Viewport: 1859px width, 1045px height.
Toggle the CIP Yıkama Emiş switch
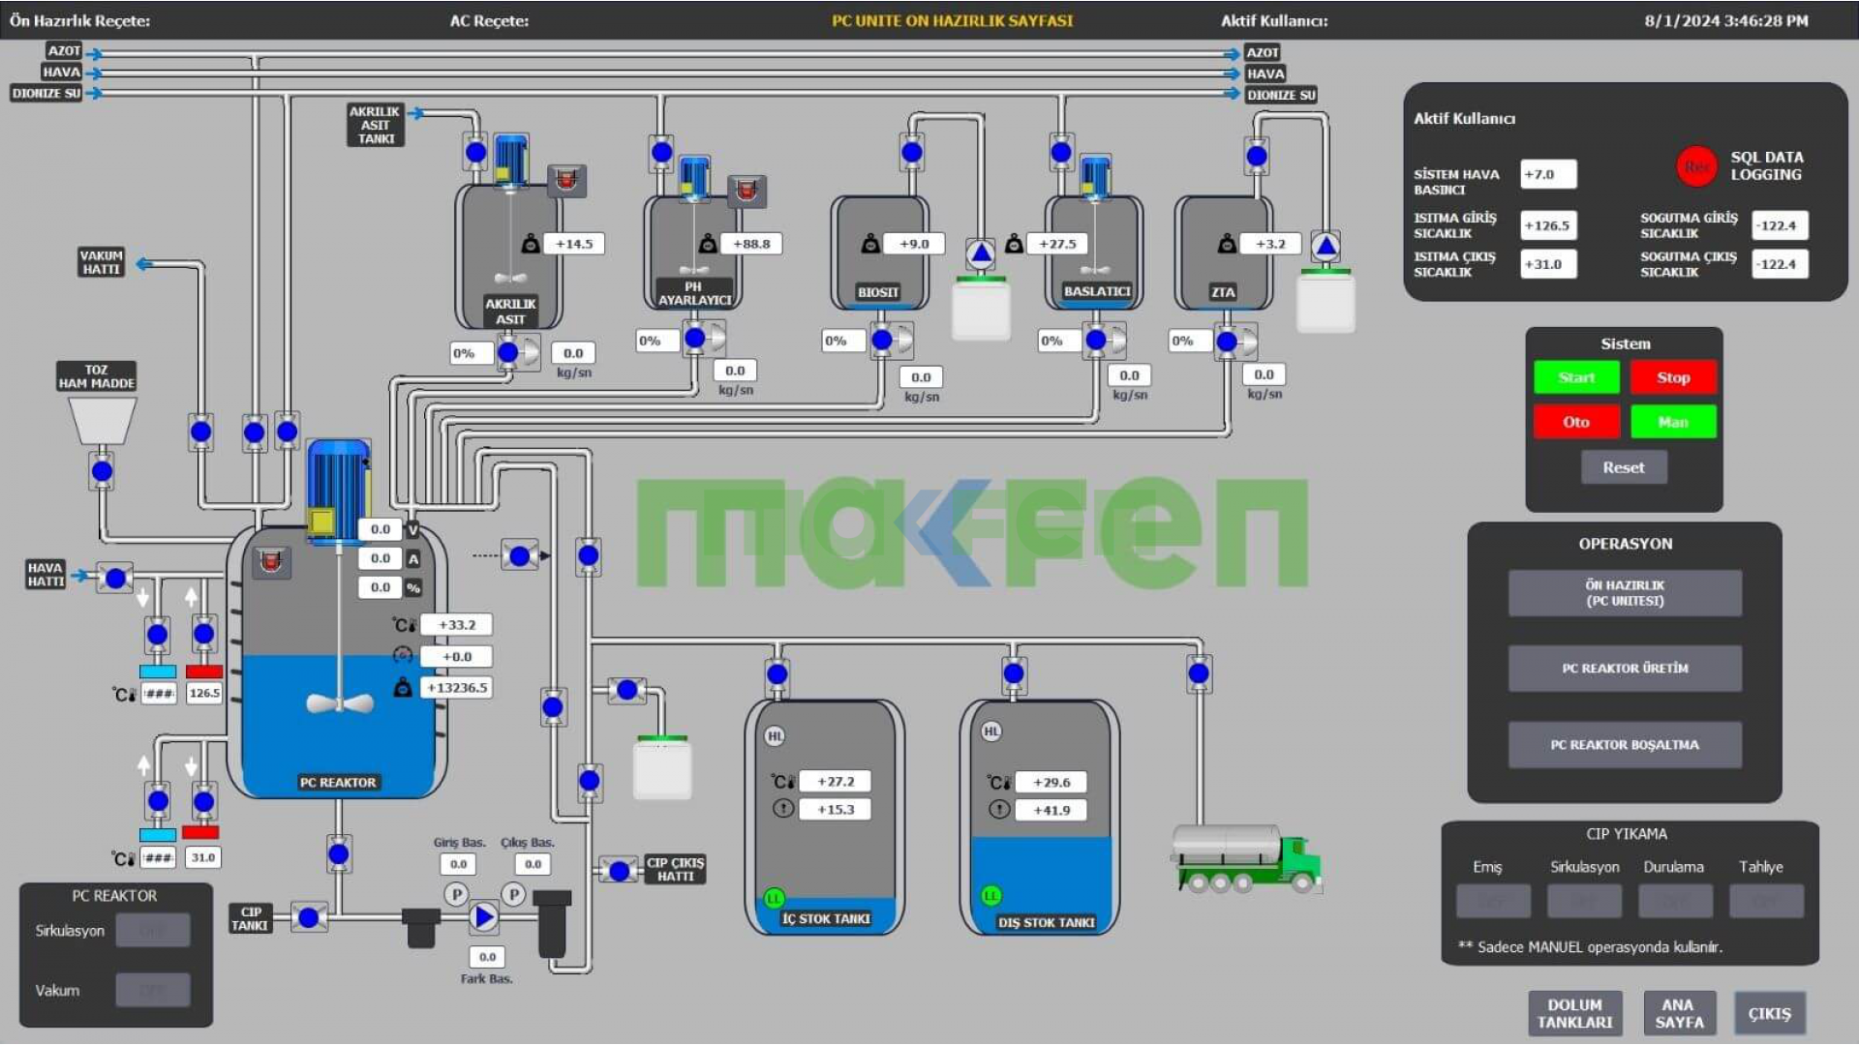[1493, 901]
